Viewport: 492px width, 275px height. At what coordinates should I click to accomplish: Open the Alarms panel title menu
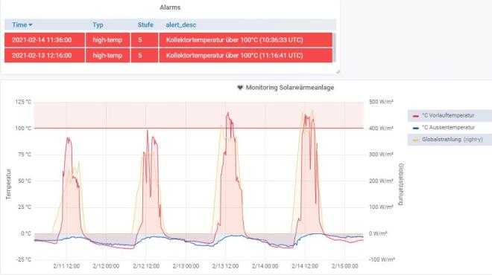(170, 7)
